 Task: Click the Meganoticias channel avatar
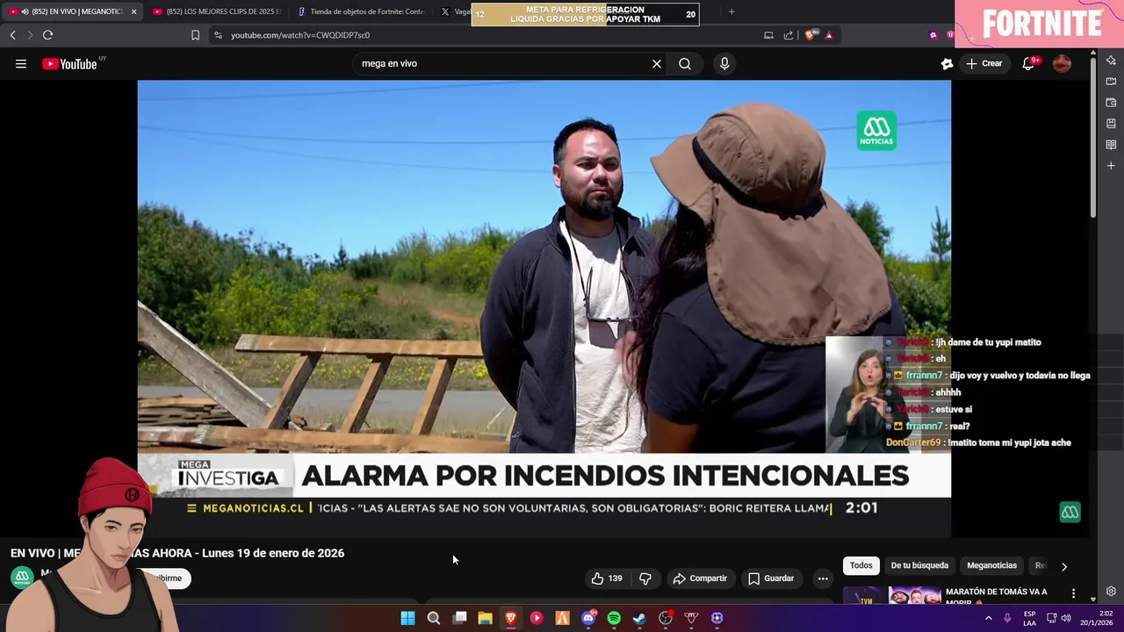[x=22, y=578]
